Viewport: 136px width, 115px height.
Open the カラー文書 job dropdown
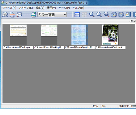click(52, 14)
